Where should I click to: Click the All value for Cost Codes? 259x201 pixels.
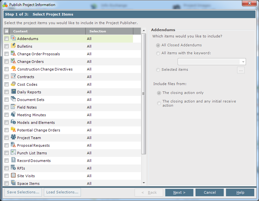point(89,84)
